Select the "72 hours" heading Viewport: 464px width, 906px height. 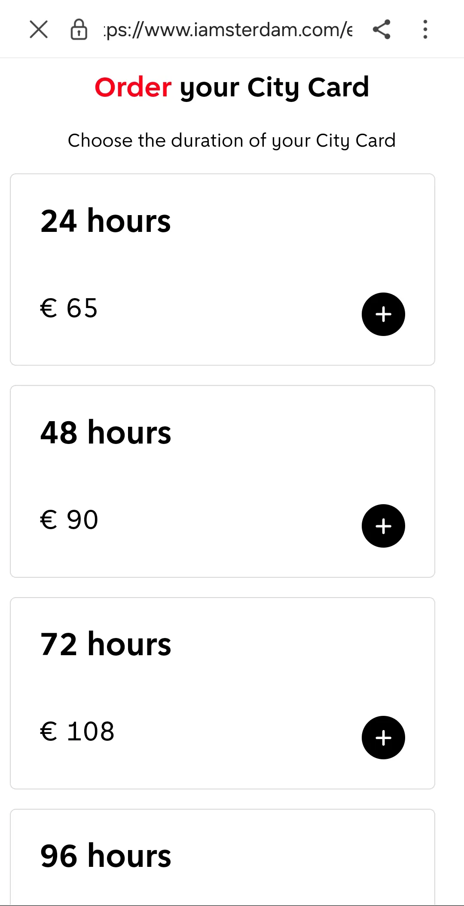pyautogui.click(x=106, y=644)
